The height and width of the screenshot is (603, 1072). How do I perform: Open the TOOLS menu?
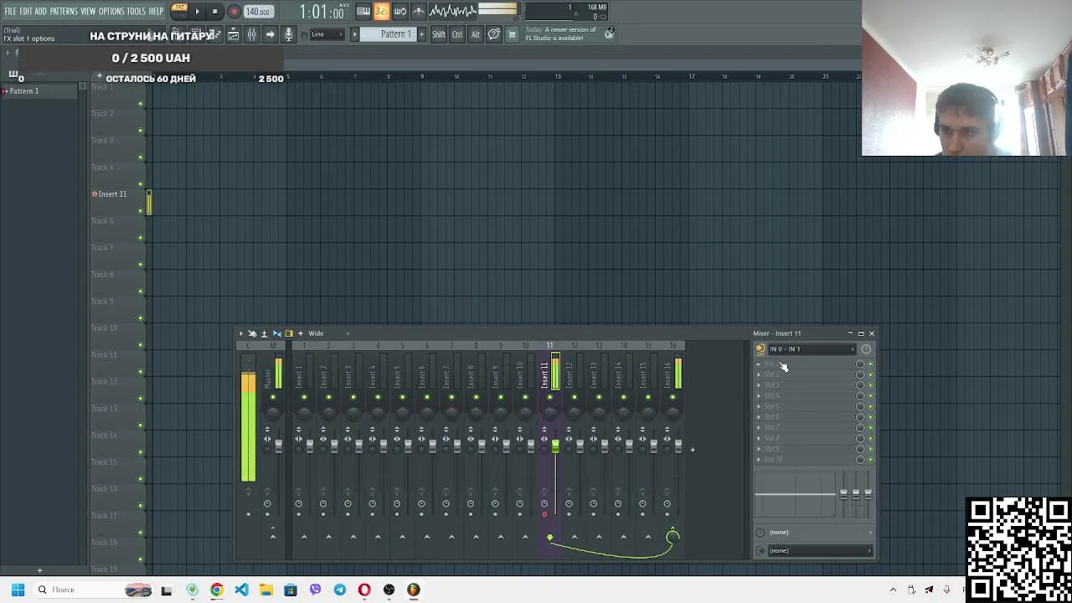tap(137, 11)
